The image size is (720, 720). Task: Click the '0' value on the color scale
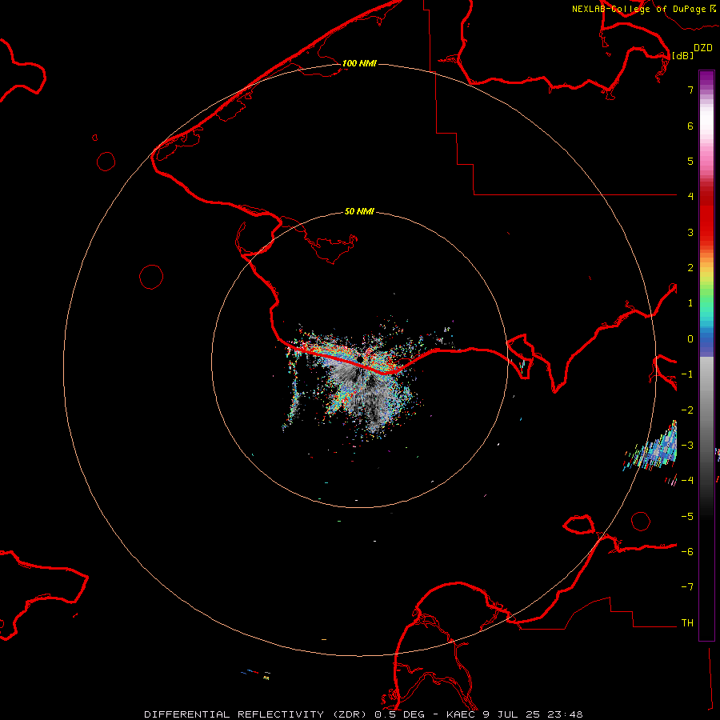pos(690,339)
